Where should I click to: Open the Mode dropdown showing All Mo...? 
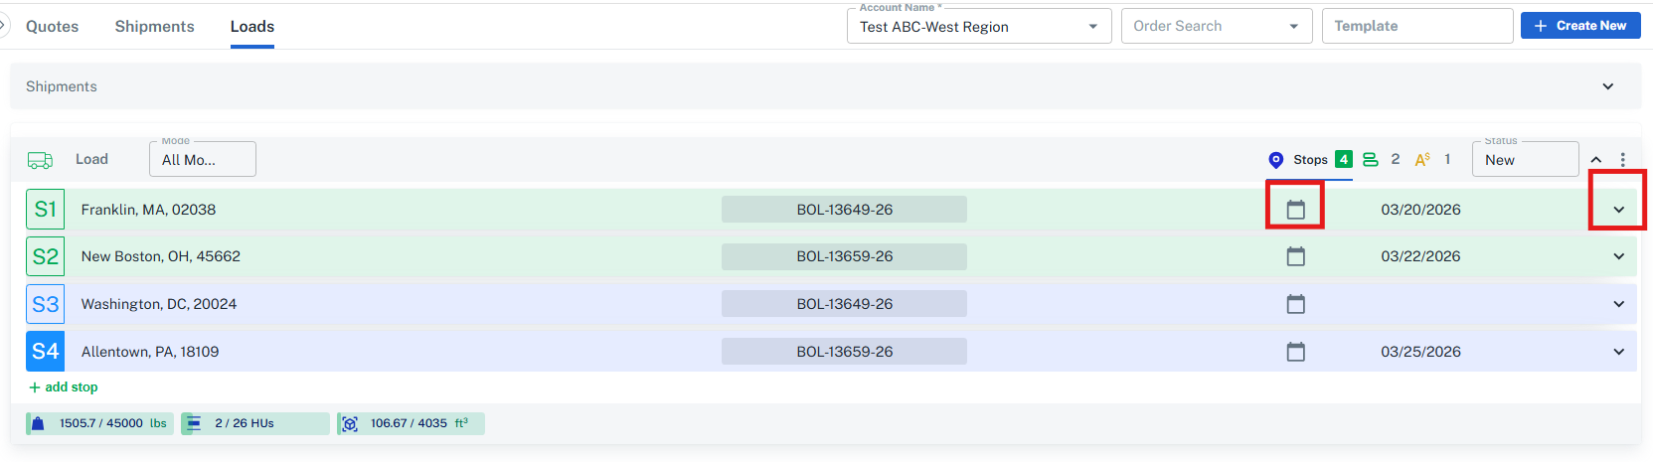pos(202,160)
